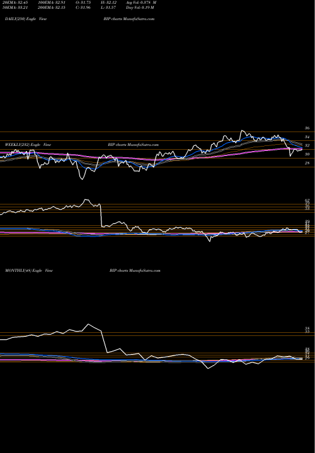Click the Day Vol figure
The height and width of the screenshot is (453, 315).
click(140, 8)
